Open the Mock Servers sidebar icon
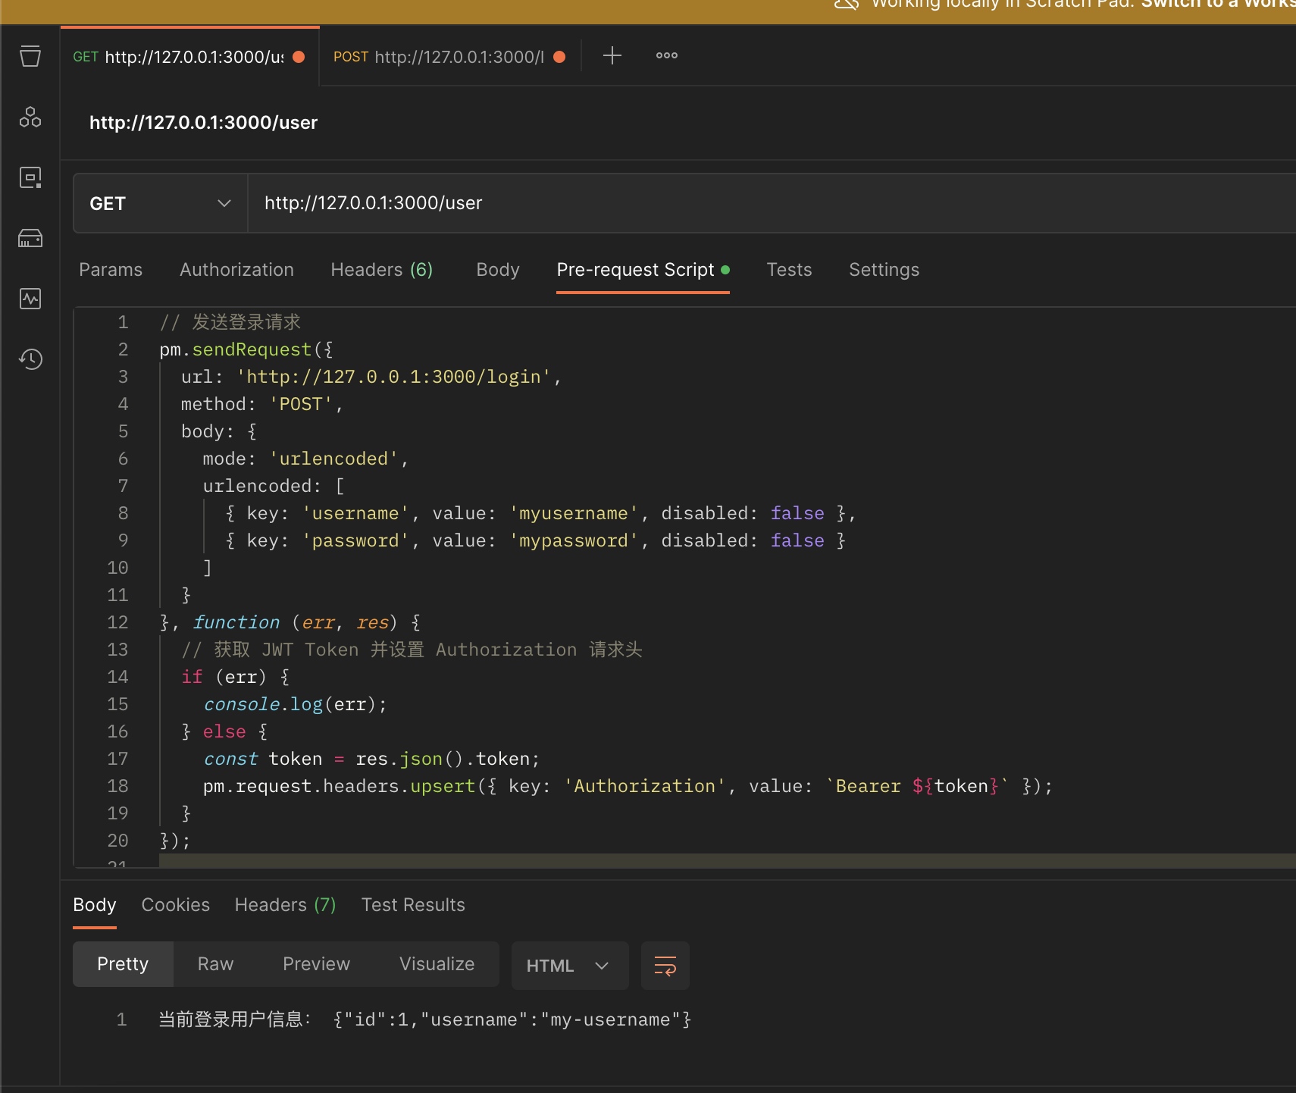The width and height of the screenshot is (1296, 1093). click(30, 238)
